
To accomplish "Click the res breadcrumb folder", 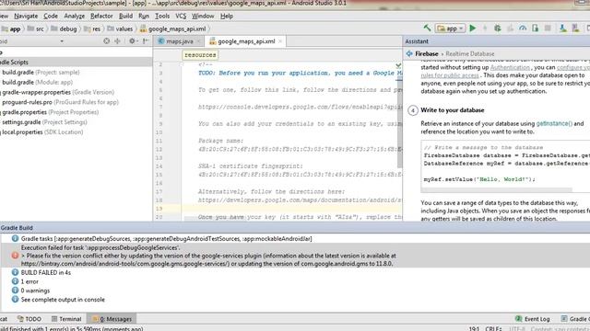I will click(x=92, y=29).
